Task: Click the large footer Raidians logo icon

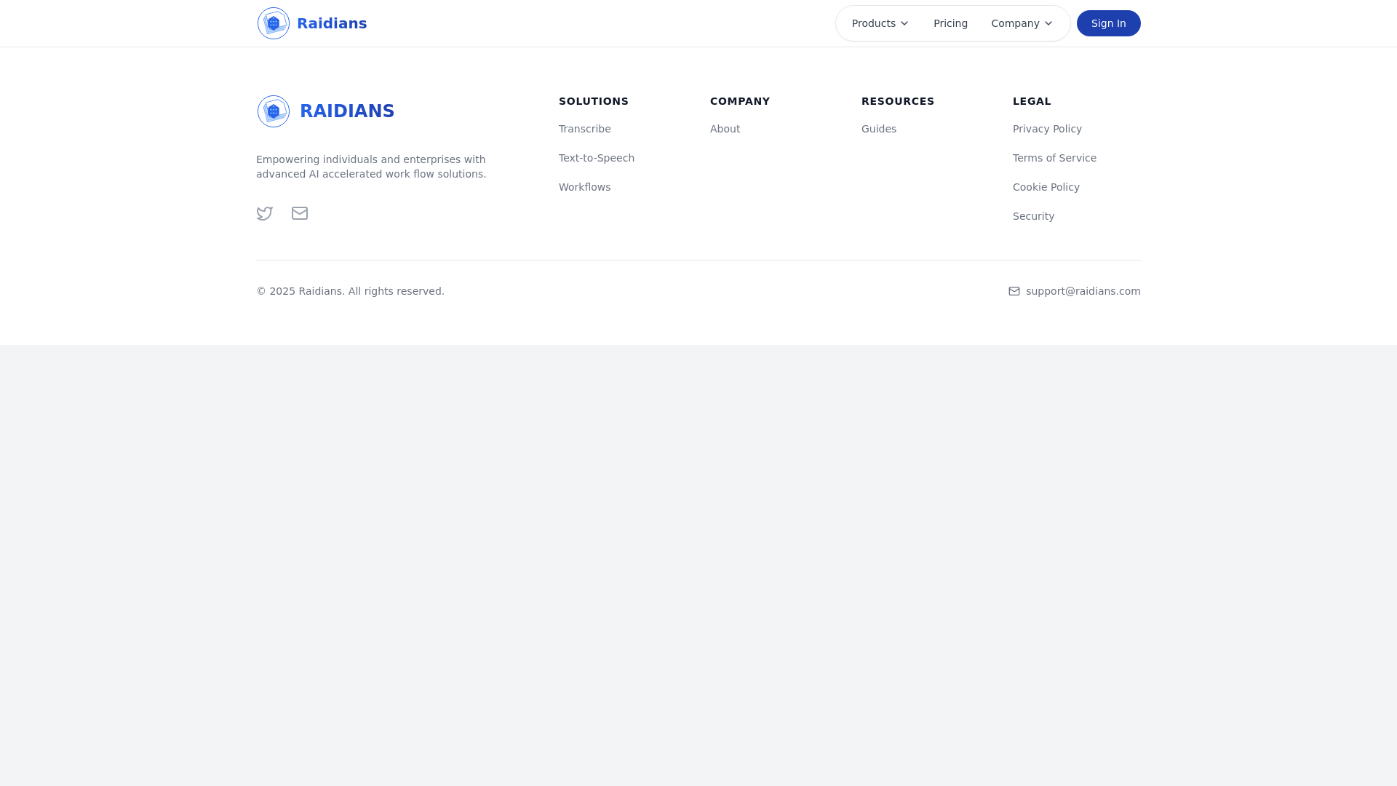Action: tap(274, 111)
